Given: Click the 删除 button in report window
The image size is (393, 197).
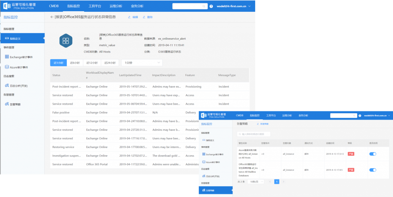Looking at the screenshot, I should pyautogui.click(x=148, y=17).
